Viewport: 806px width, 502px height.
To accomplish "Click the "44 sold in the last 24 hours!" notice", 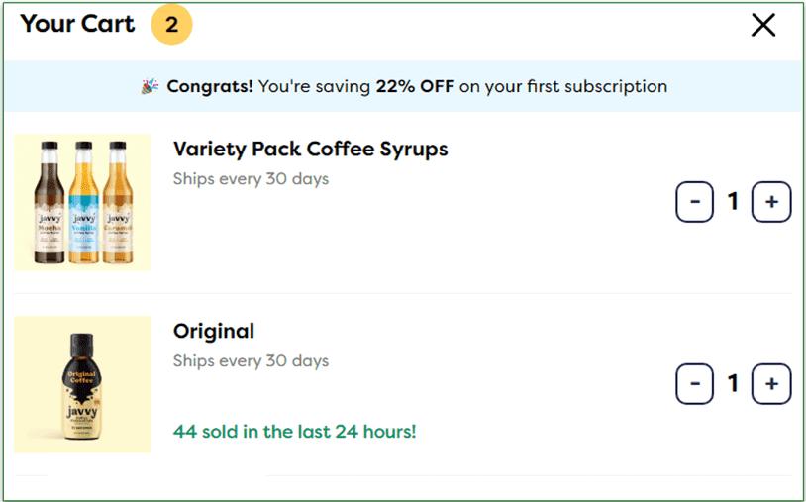I will pyautogui.click(x=294, y=432).
